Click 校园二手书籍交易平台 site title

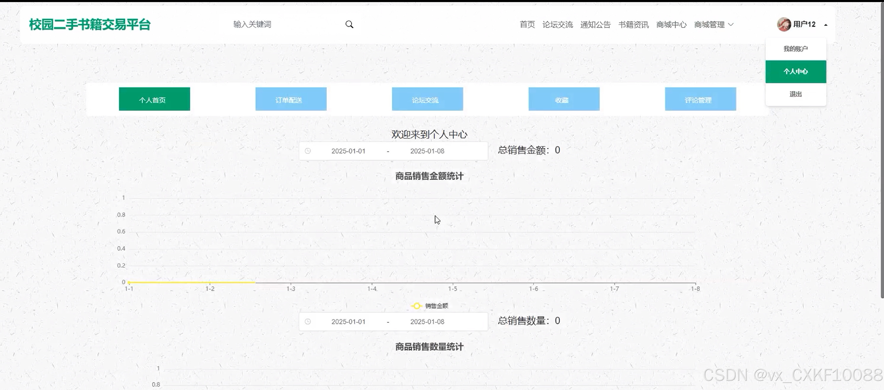pyautogui.click(x=90, y=24)
